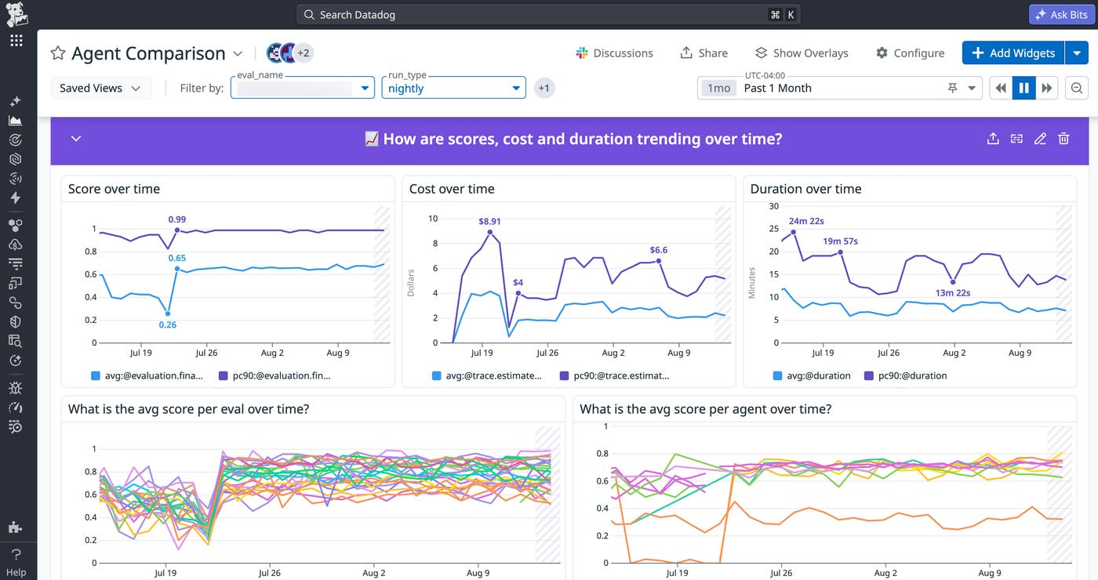Click the Duration over time widget title

805,189
